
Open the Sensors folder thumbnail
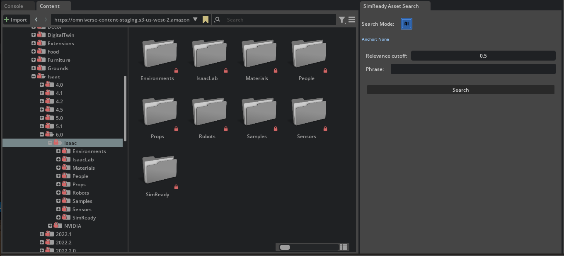pos(309,112)
